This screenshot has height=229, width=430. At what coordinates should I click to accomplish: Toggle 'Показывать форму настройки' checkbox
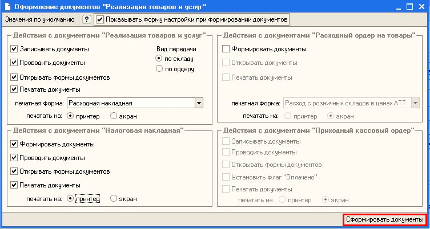click(x=101, y=19)
